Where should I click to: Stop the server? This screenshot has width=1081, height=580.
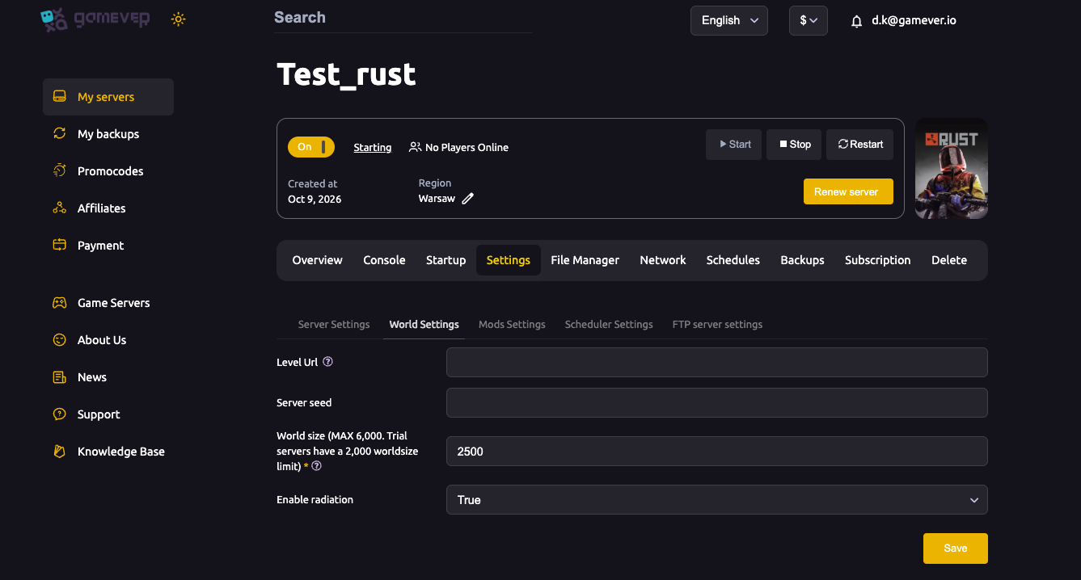coord(794,145)
